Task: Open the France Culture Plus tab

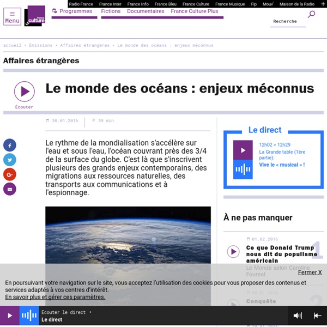Action: [195, 11]
